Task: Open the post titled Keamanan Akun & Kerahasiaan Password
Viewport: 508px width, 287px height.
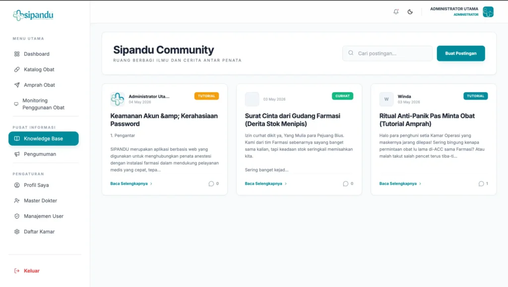Action: [164, 120]
